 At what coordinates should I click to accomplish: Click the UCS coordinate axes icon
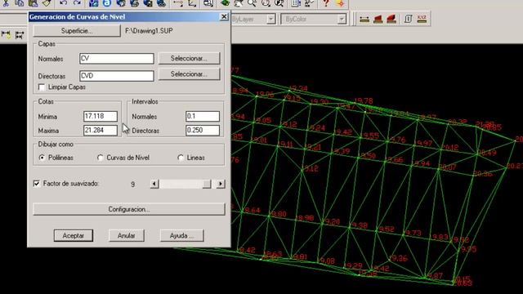pyautogui.click(x=192, y=3)
